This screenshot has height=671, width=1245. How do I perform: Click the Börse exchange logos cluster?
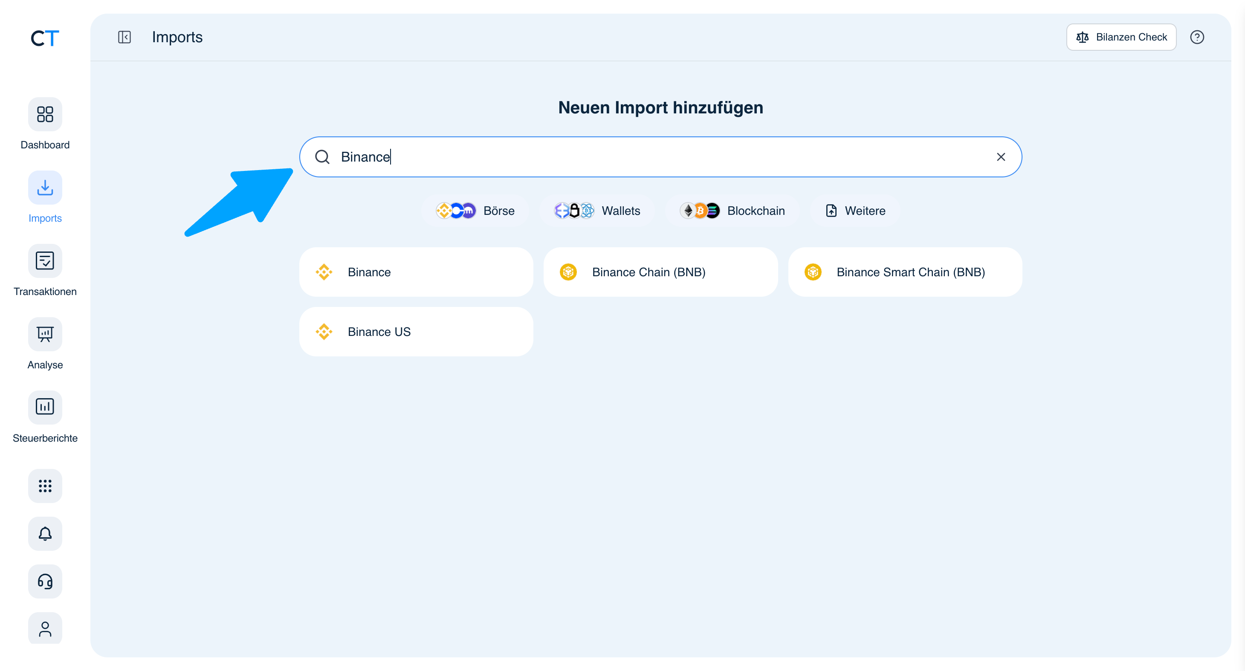pyautogui.click(x=456, y=211)
